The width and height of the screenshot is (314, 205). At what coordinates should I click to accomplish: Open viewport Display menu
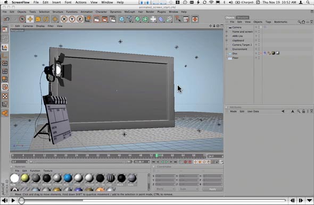40,26
